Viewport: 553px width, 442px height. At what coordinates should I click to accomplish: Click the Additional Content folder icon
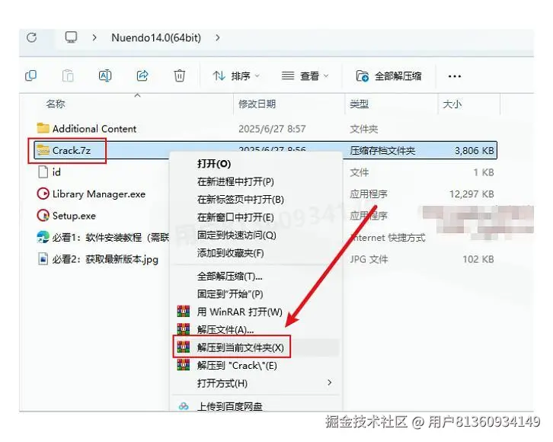43,128
